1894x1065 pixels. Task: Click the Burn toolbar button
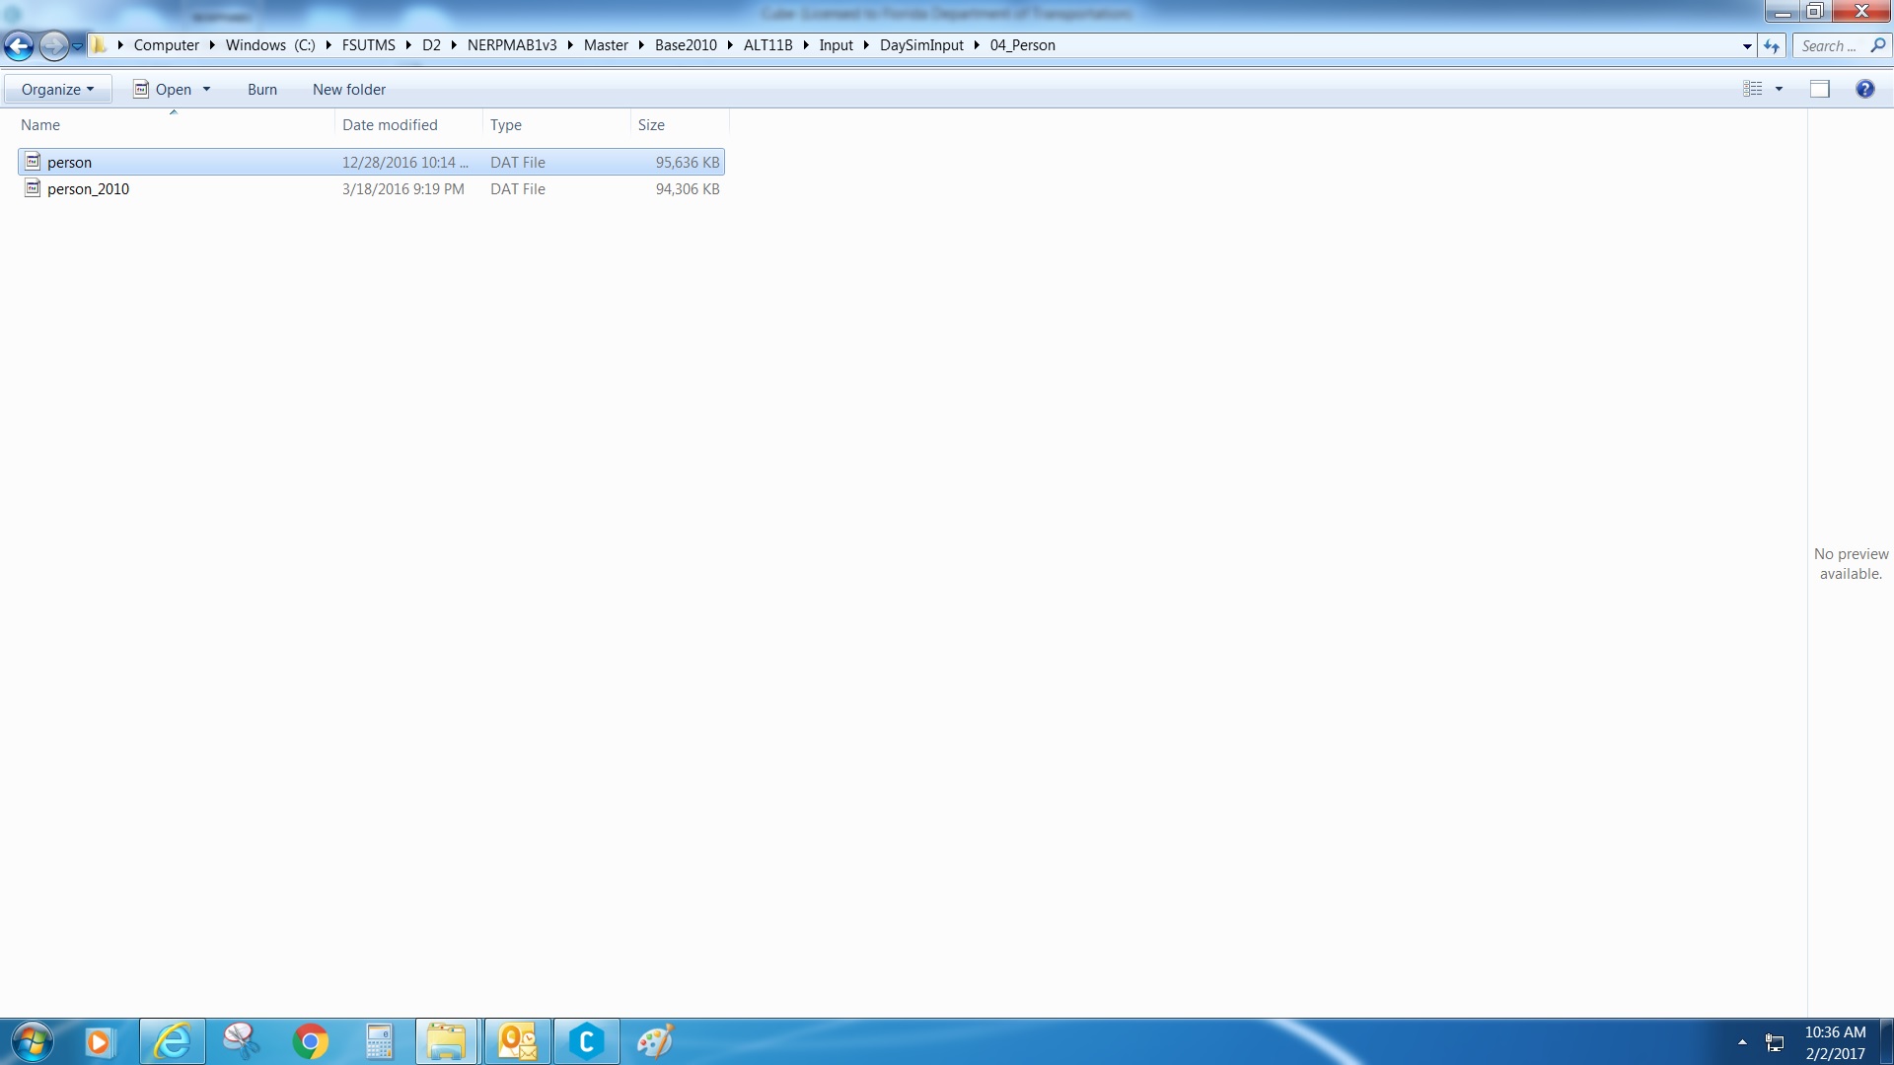[262, 89]
